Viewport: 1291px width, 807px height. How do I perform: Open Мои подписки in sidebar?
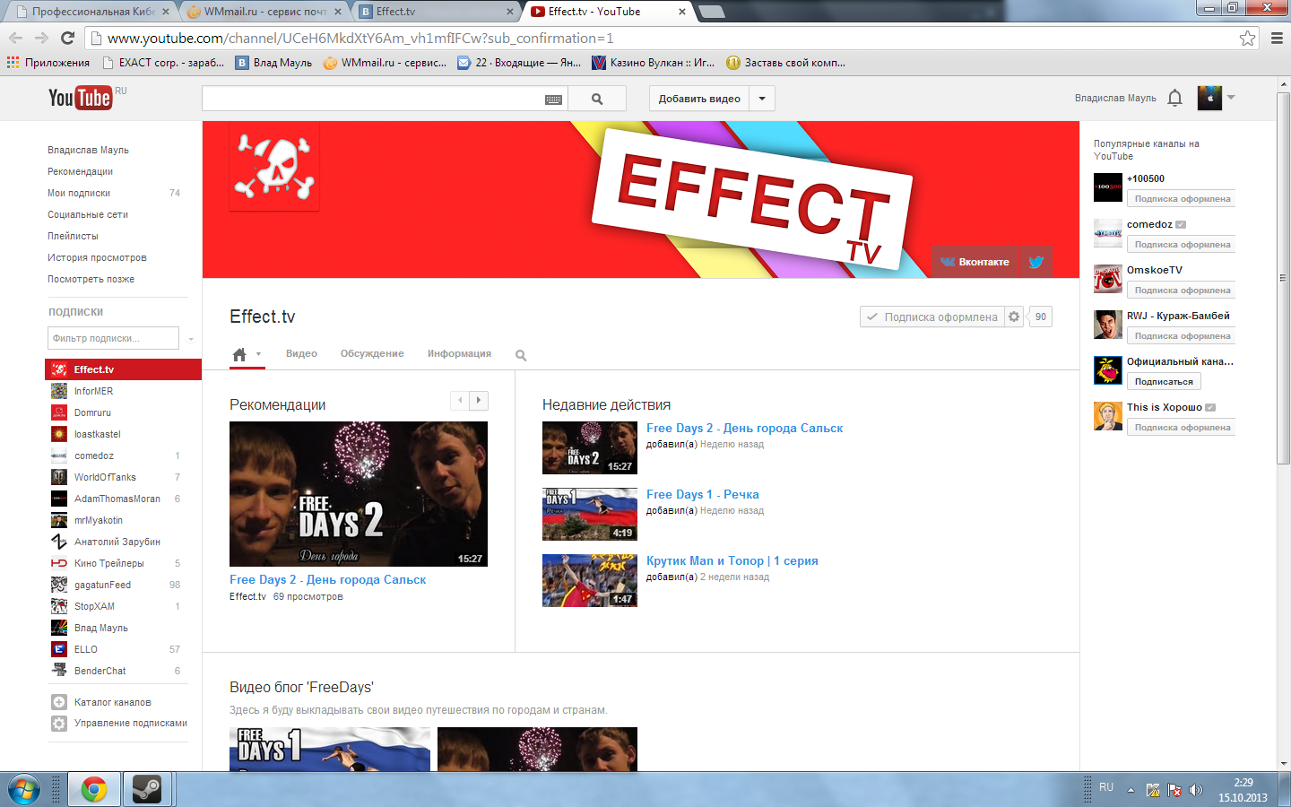coord(79,193)
